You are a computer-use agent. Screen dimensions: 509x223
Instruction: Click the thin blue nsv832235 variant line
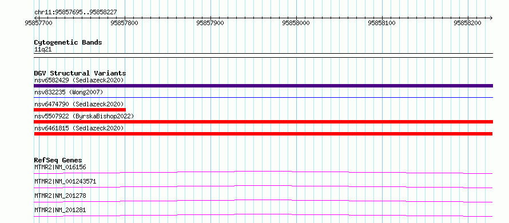pyautogui.click(x=263, y=97)
